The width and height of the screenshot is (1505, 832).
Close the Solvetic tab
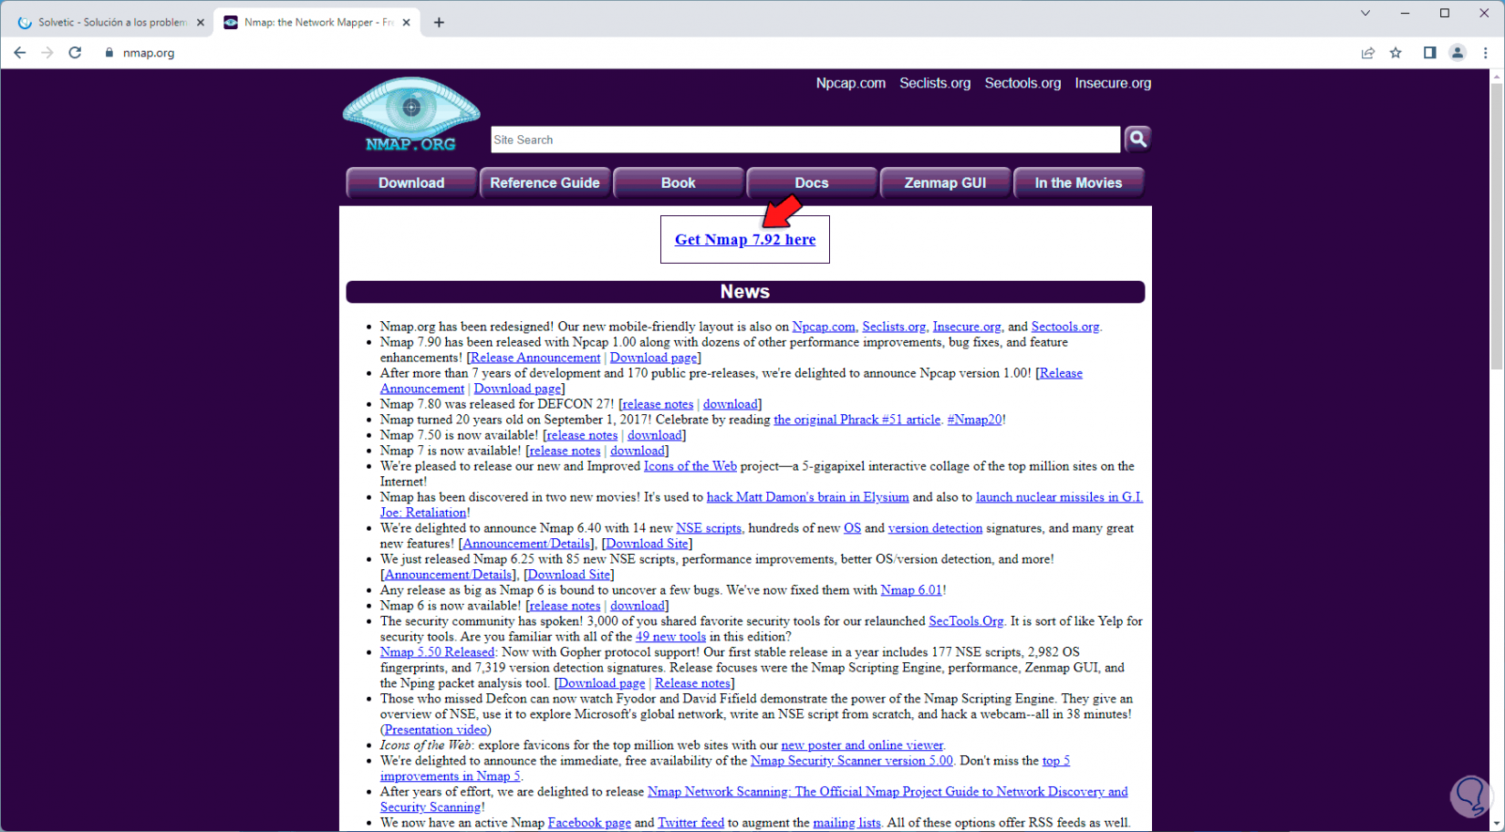pos(201,22)
